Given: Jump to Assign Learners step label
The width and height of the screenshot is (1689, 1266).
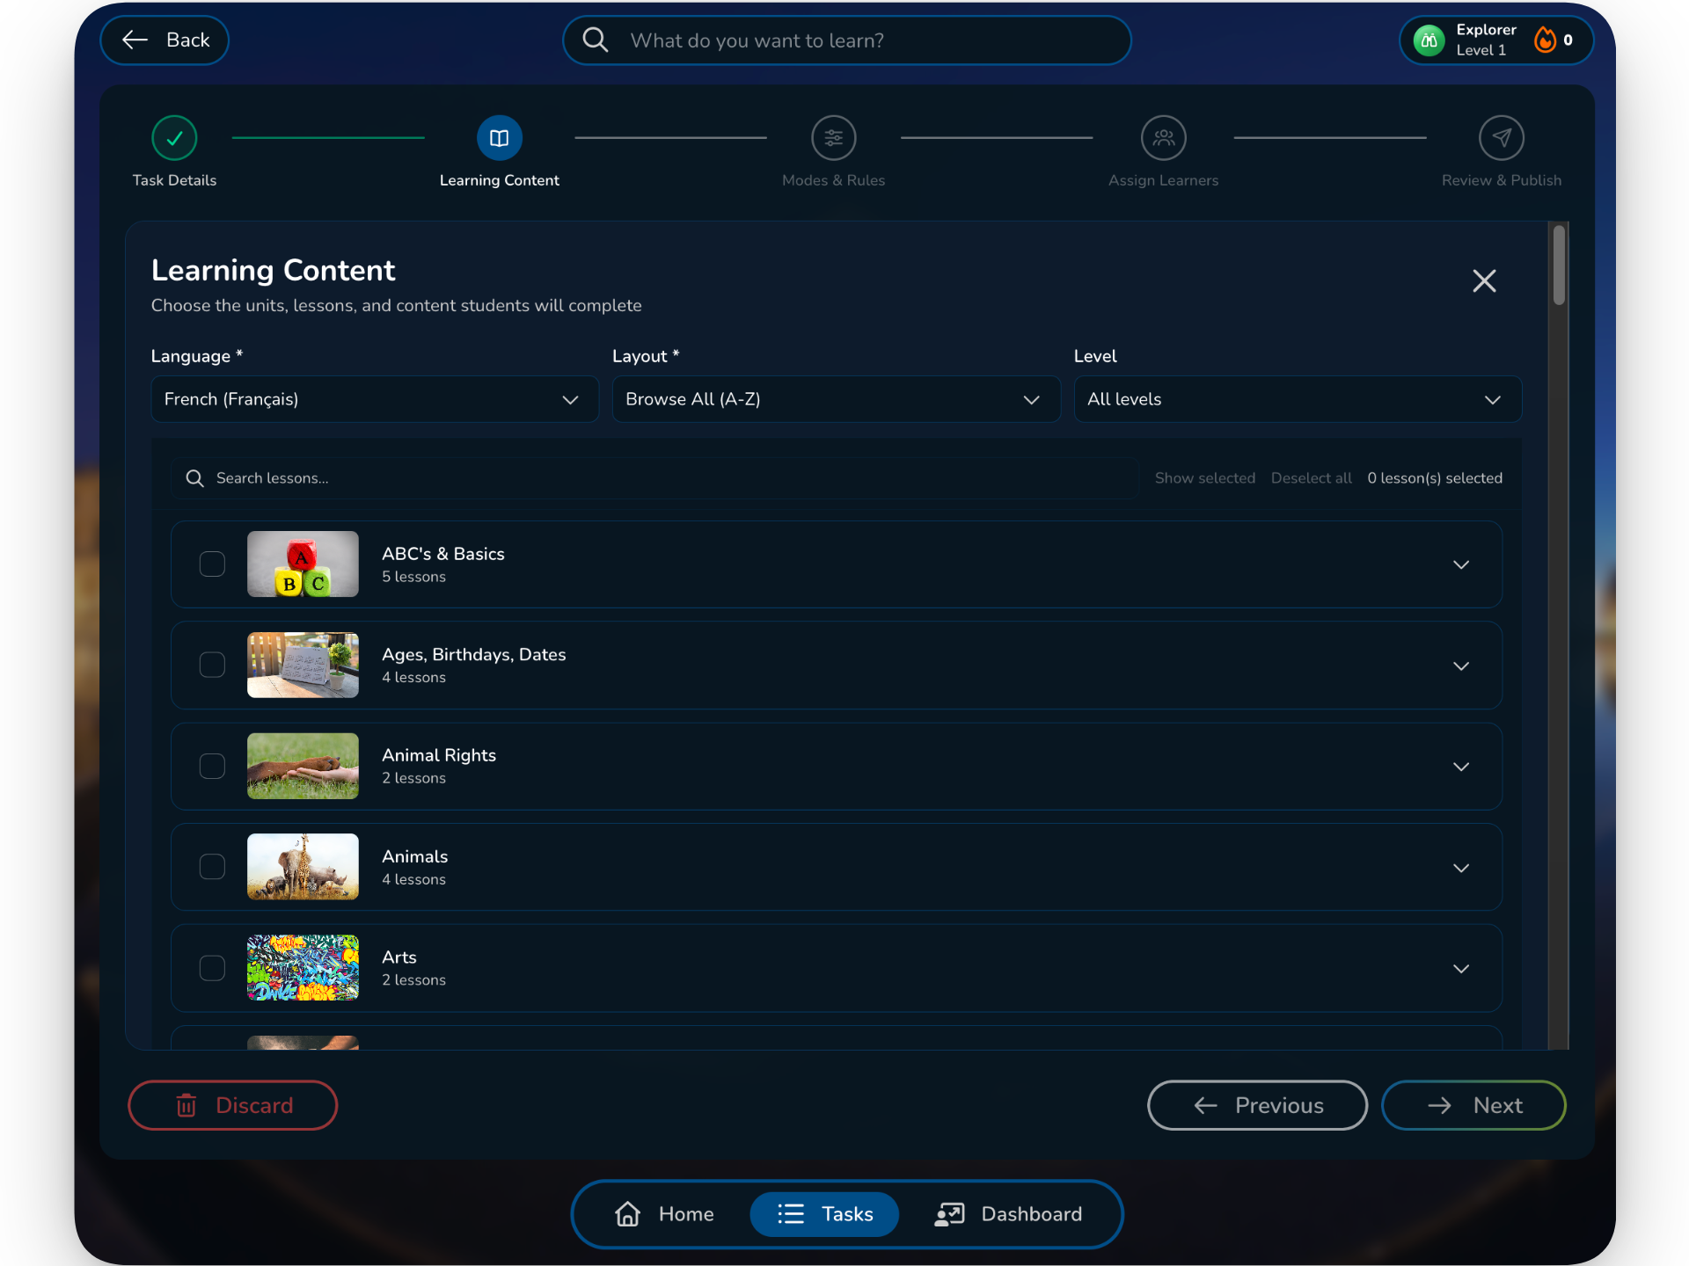Looking at the screenshot, I should click(1163, 180).
